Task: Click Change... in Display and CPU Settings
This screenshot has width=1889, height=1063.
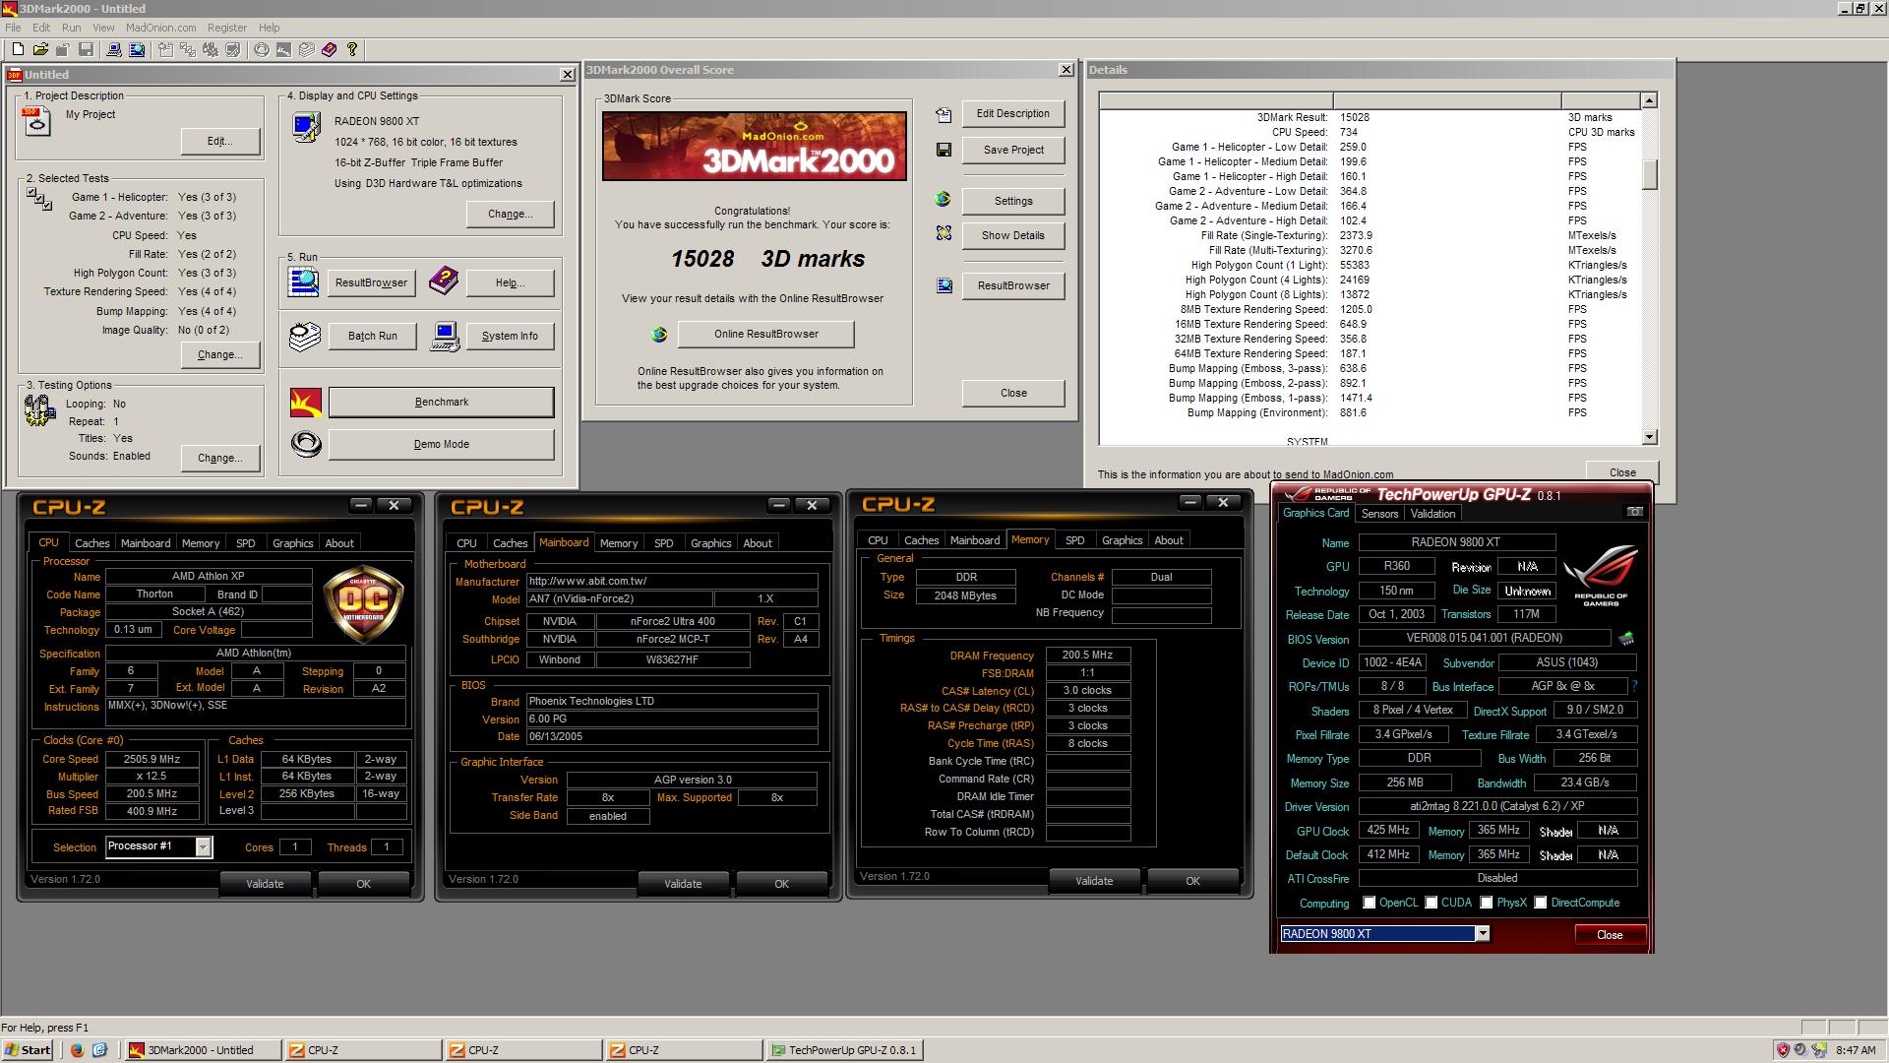Action: pyautogui.click(x=511, y=214)
